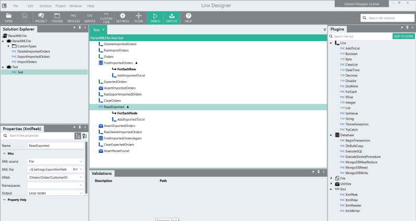Click the Search the solution field
Image resolution: width=416 pixels, height=221 pixels.
pos(387,18)
